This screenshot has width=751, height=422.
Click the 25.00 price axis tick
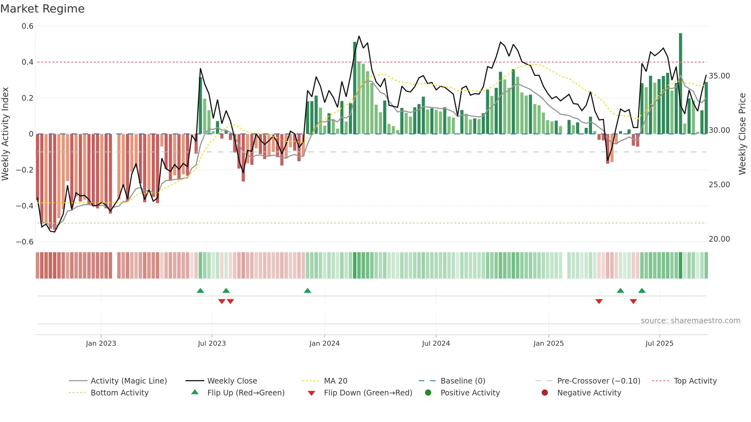click(x=719, y=185)
